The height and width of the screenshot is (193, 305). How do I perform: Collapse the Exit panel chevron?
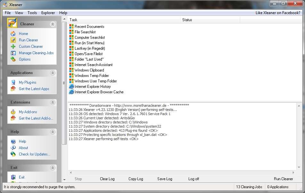(x=53, y=168)
